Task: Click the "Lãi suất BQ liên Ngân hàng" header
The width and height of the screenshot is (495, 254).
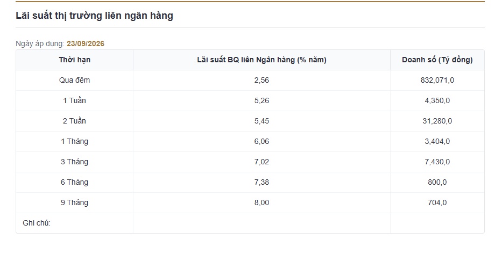Action: (x=261, y=60)
